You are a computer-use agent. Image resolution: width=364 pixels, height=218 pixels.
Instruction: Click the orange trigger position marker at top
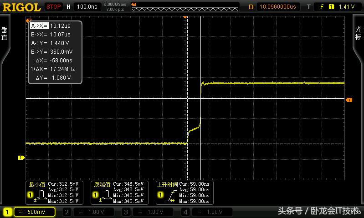185,17
